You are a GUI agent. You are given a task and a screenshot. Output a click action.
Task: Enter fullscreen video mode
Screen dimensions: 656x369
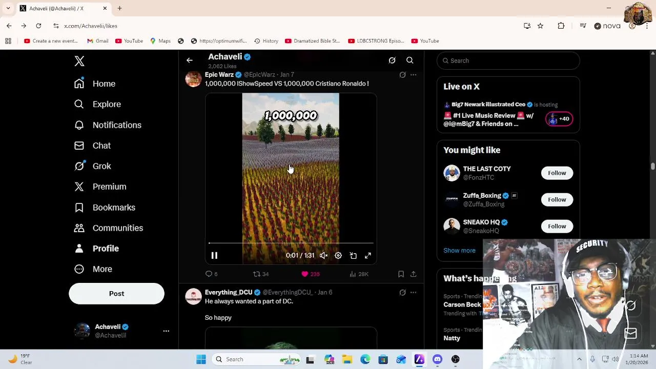coord(368,255)
